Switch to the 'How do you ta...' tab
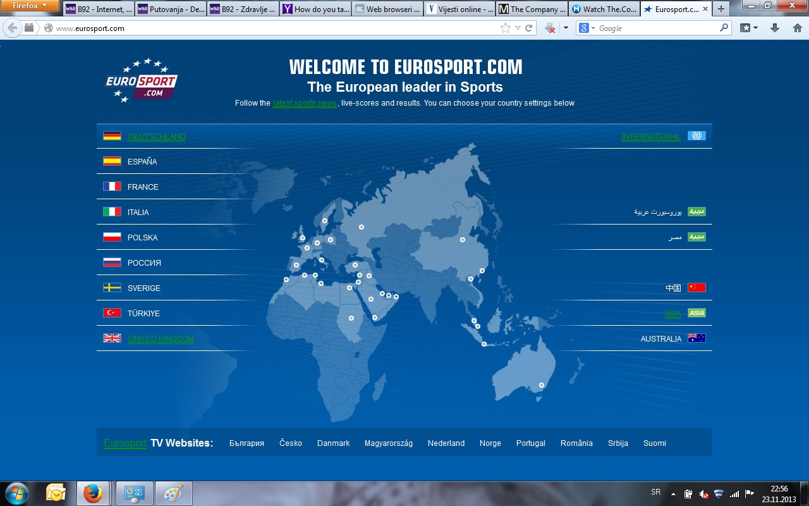This screenshot has width=809, height=506. (x=315, y=9)
